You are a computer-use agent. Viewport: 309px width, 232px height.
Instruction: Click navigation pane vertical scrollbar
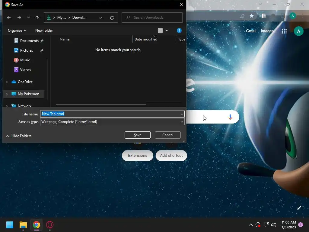47,79
